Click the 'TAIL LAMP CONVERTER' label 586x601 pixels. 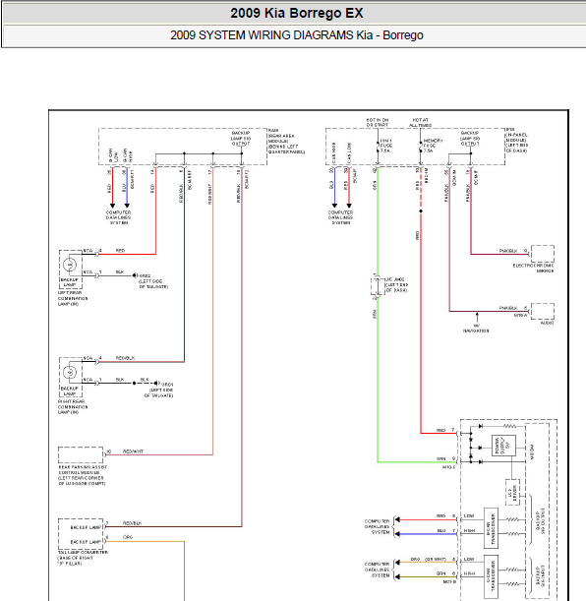pyautogui.click(x=83, y=558)
